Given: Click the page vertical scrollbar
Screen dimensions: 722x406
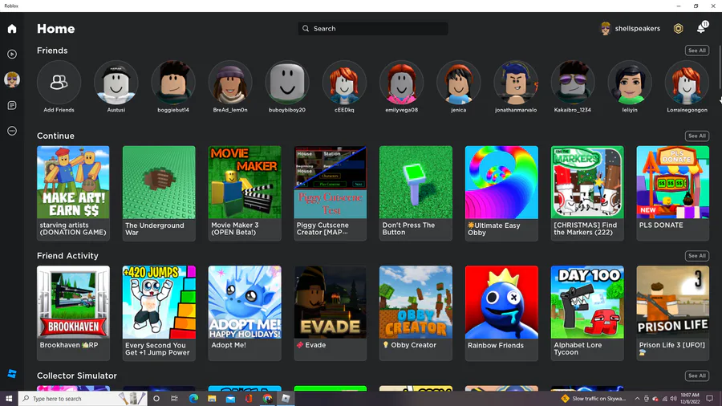Looking at the screenshot, I should (720, 67).
